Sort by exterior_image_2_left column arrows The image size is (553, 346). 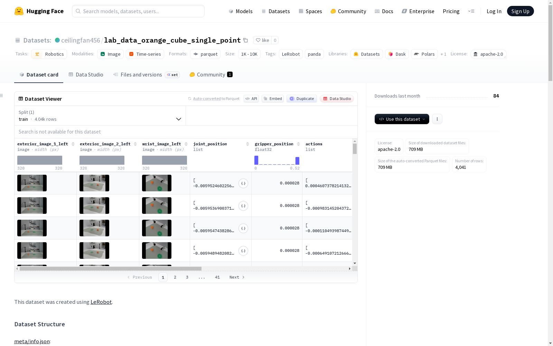click(135, 144)
